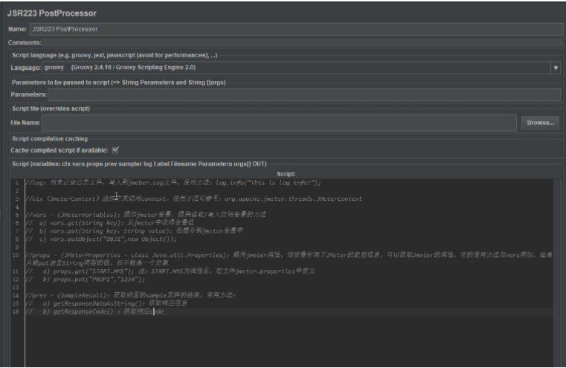
Task: Click script line 5 vars JMeterVariables comment
Action: (x=146, y=215)
